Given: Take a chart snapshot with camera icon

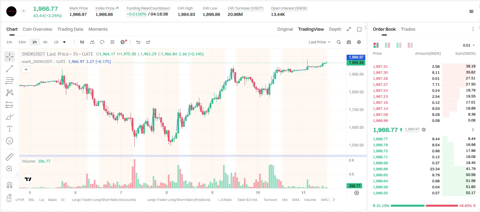Looking at the screenshot, I should coord(349,42).
